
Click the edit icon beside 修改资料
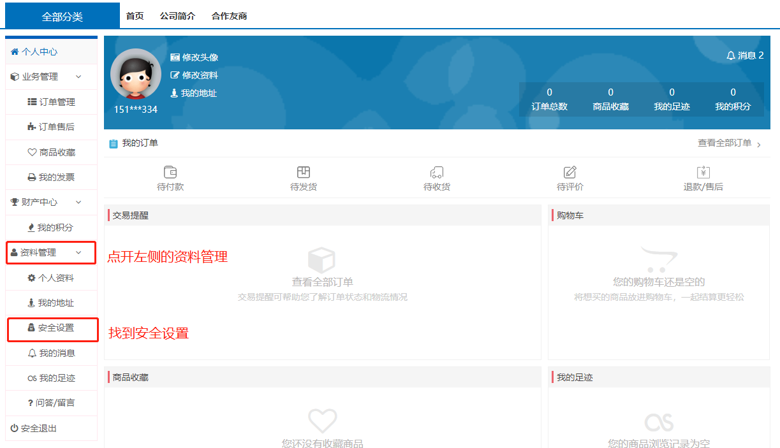click(175, 75)
